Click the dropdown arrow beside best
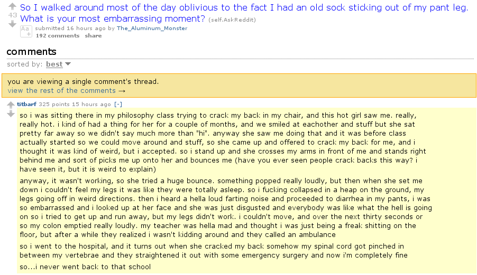Image resolution: width=477 pixels, height=275 pixels. click(x=68, y=64)
